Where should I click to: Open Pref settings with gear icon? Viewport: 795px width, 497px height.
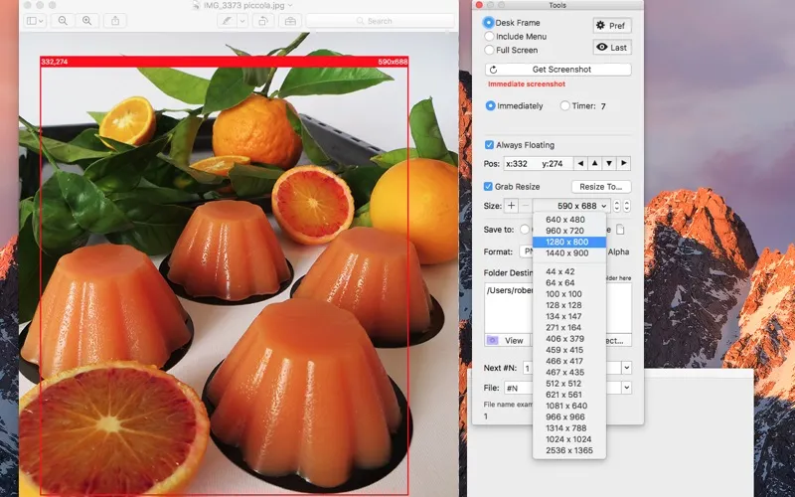coord(612,26)
